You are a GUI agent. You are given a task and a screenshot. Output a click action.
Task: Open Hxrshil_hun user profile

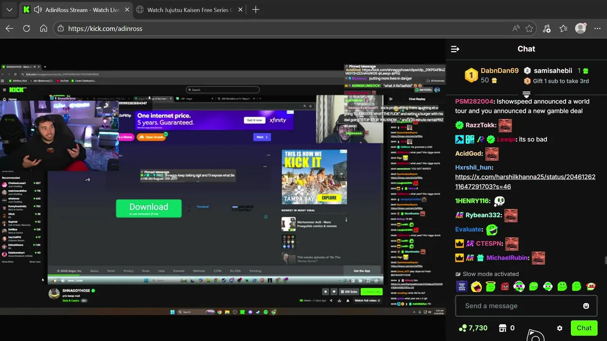(x=473, y=167)
